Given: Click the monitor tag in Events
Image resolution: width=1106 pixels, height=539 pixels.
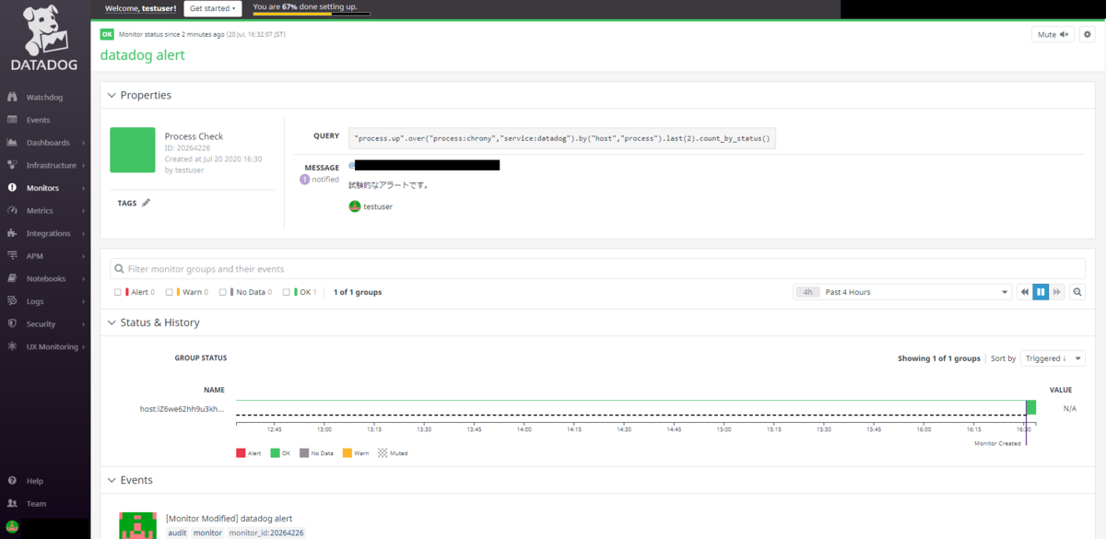Looking at the screenshot, I should click(207, 533).
